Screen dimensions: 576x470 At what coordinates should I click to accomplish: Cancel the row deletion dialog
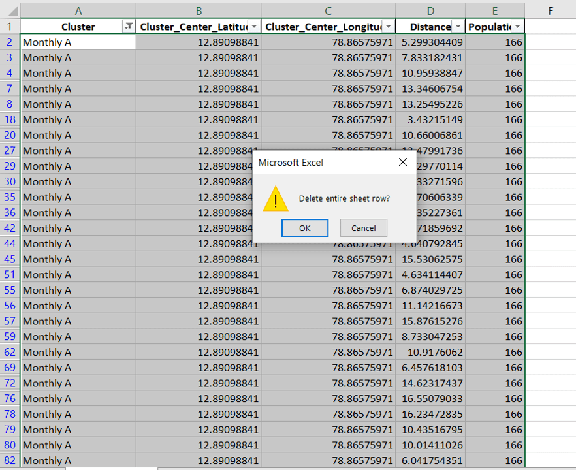363,228
